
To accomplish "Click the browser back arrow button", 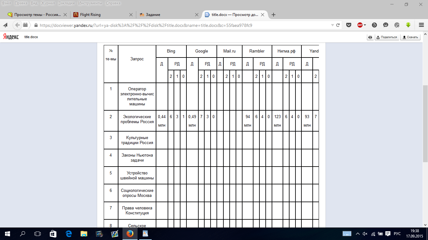I will tap(17, 25).
